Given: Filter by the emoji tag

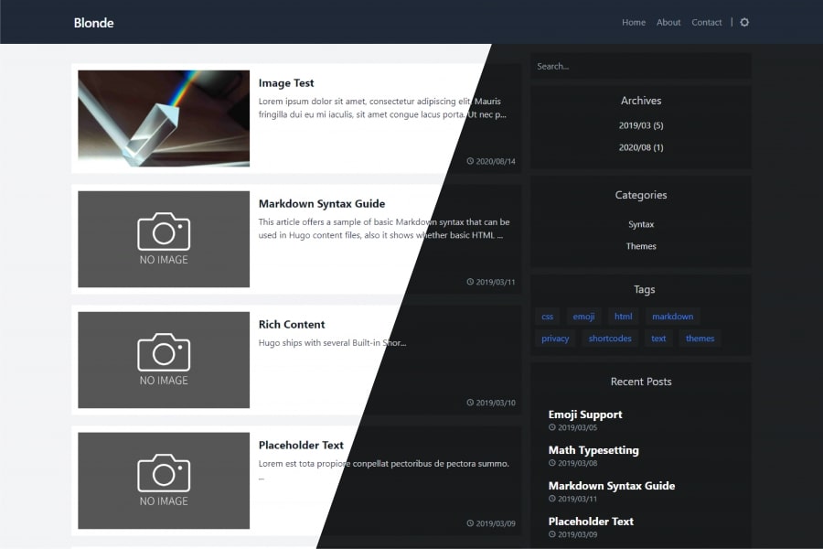Looking at the screenshot, I should click(583, 317).
